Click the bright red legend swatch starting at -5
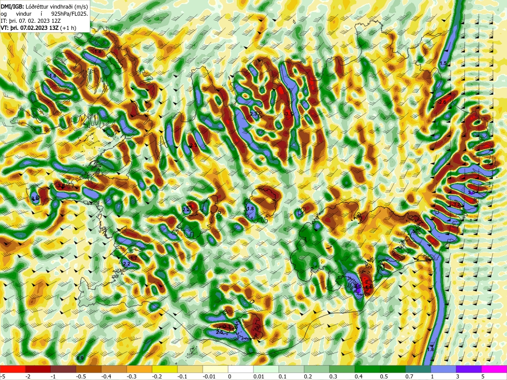The width and height of the screenshot is (507, 380). click(13, 369)
